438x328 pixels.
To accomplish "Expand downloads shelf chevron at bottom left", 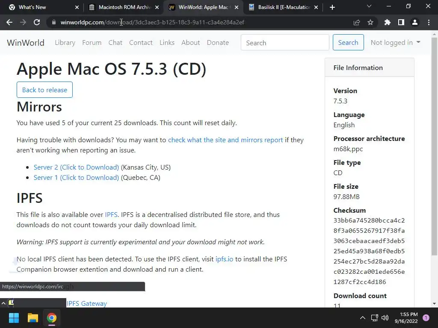I will coord(3,303).
